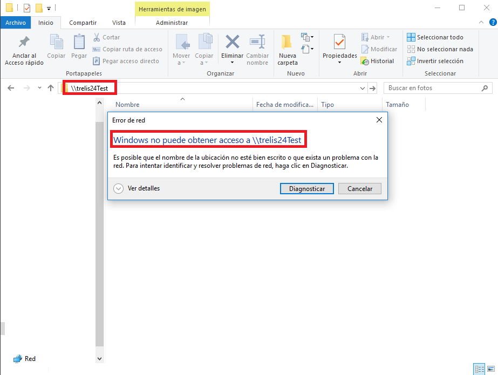
Task: Click Cambiar nombre rename icon
Action: (x=257, y=42)
